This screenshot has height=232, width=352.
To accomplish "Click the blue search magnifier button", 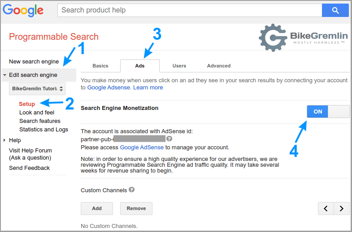I will pyautogui.click(x=335, y=10).
